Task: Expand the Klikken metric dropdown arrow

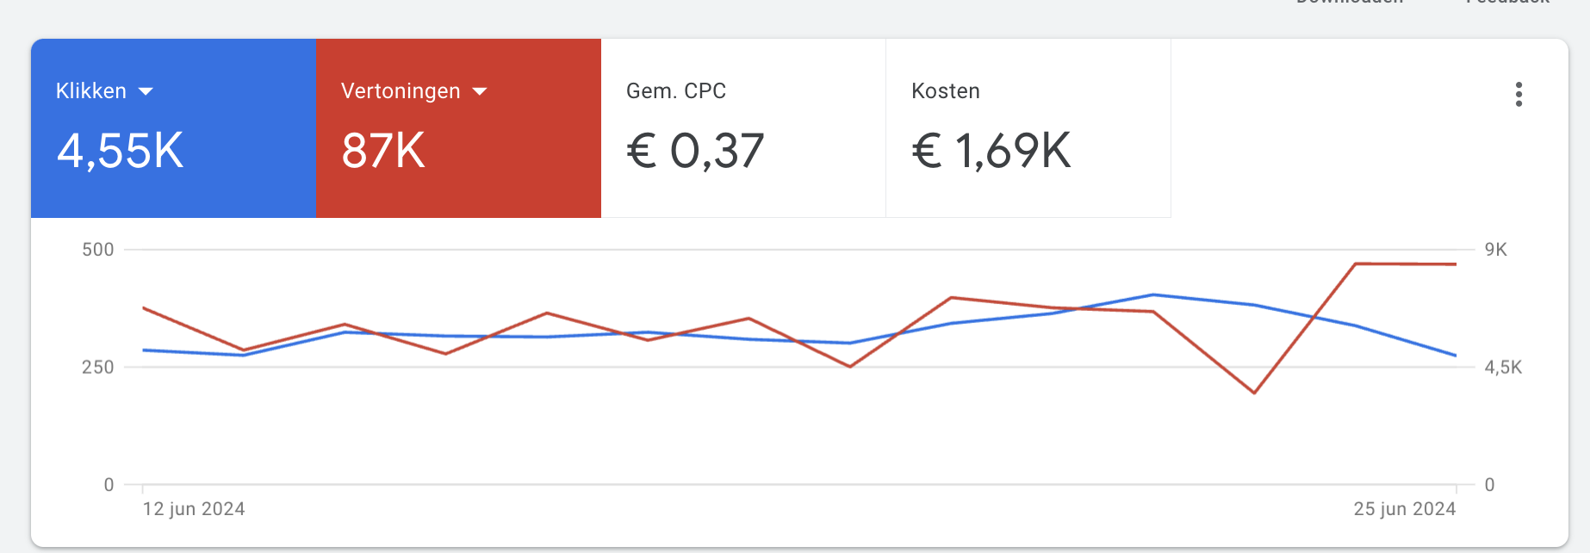Action: coord(146,91)
